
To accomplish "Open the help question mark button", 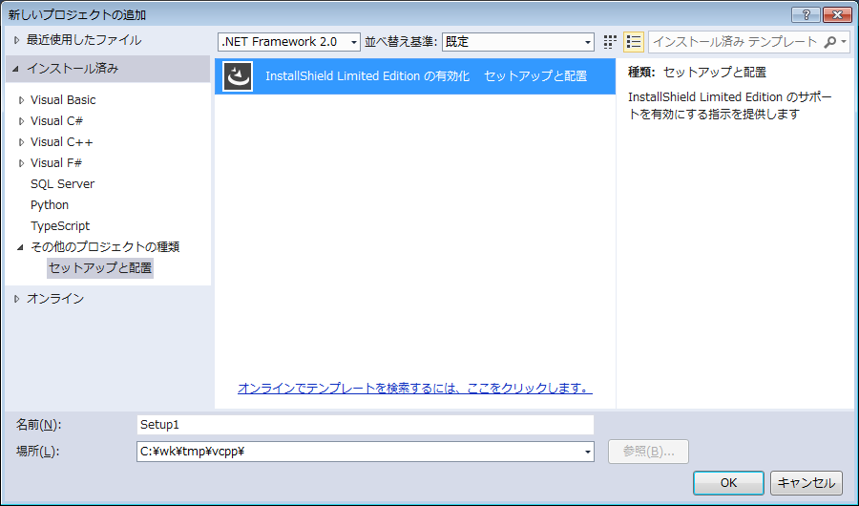I will [x=806, y=15].
